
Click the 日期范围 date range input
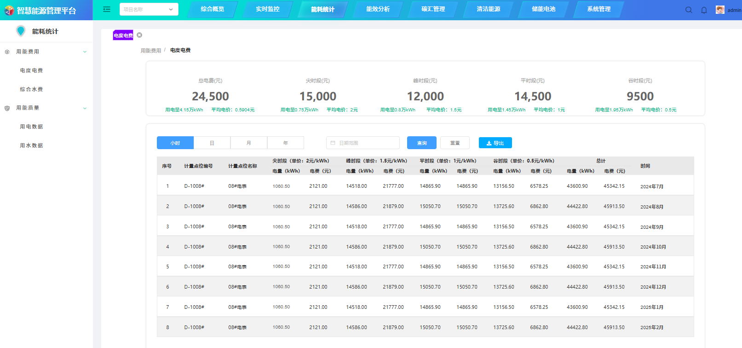pos(363,143)
